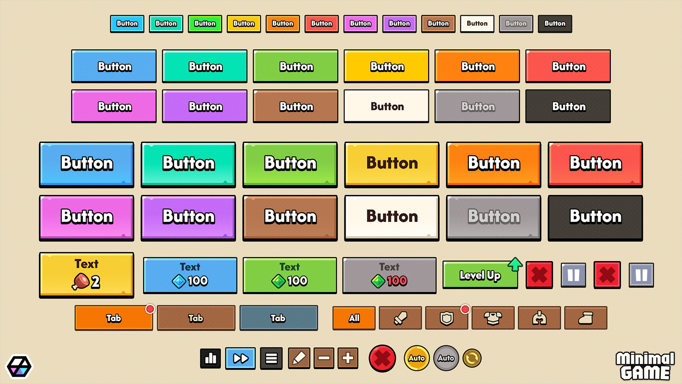The height and width of the screenshot is (384, 682).
Task: Open the black hamburger list menu icon
Action: (x=271, y=358)
